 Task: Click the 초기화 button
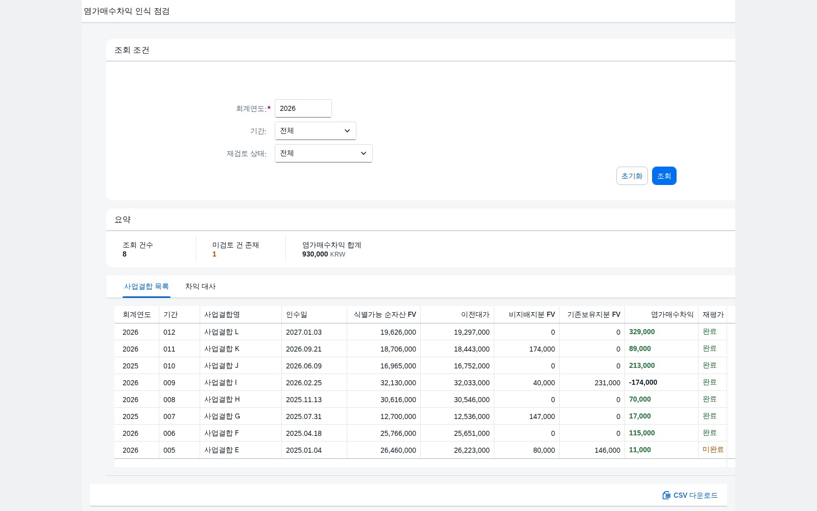coord(632,176)
